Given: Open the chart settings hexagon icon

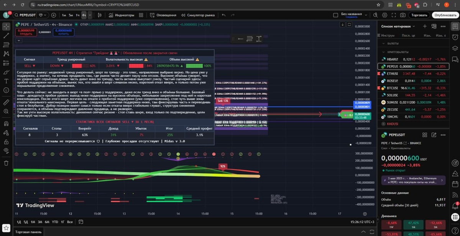Looking at the screenshot, I should (384, 15).
